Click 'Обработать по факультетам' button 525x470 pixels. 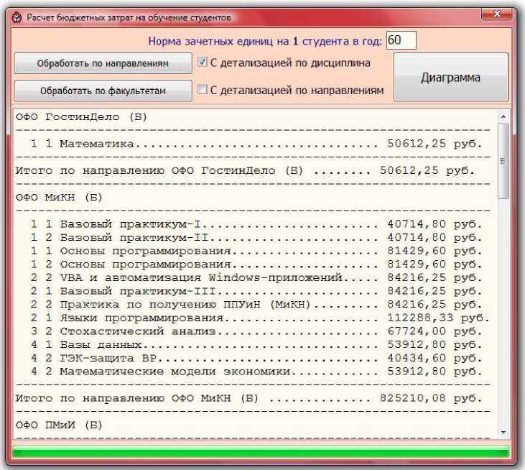point(103,91)
